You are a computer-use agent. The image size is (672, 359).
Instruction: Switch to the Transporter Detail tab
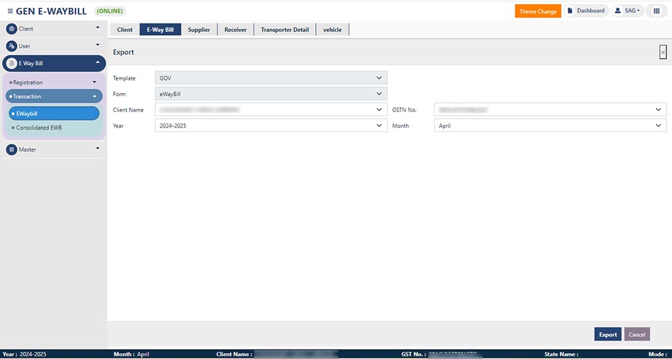285,30
